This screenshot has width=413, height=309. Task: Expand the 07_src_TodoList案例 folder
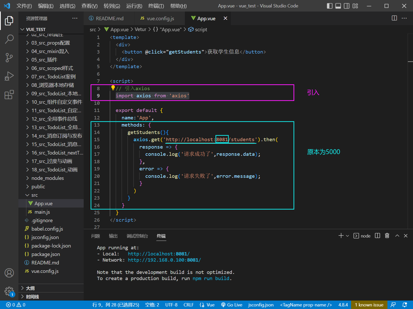coord(51,77)
